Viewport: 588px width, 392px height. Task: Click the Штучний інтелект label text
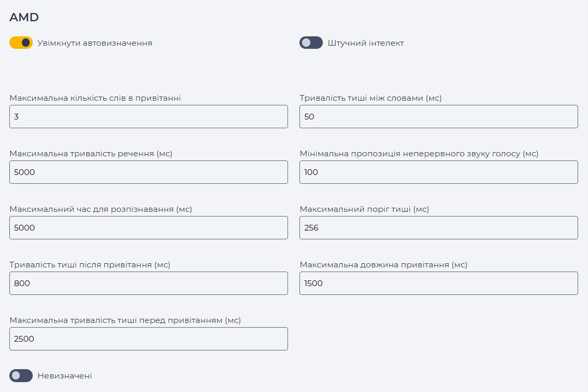click(x=366, y=43)
